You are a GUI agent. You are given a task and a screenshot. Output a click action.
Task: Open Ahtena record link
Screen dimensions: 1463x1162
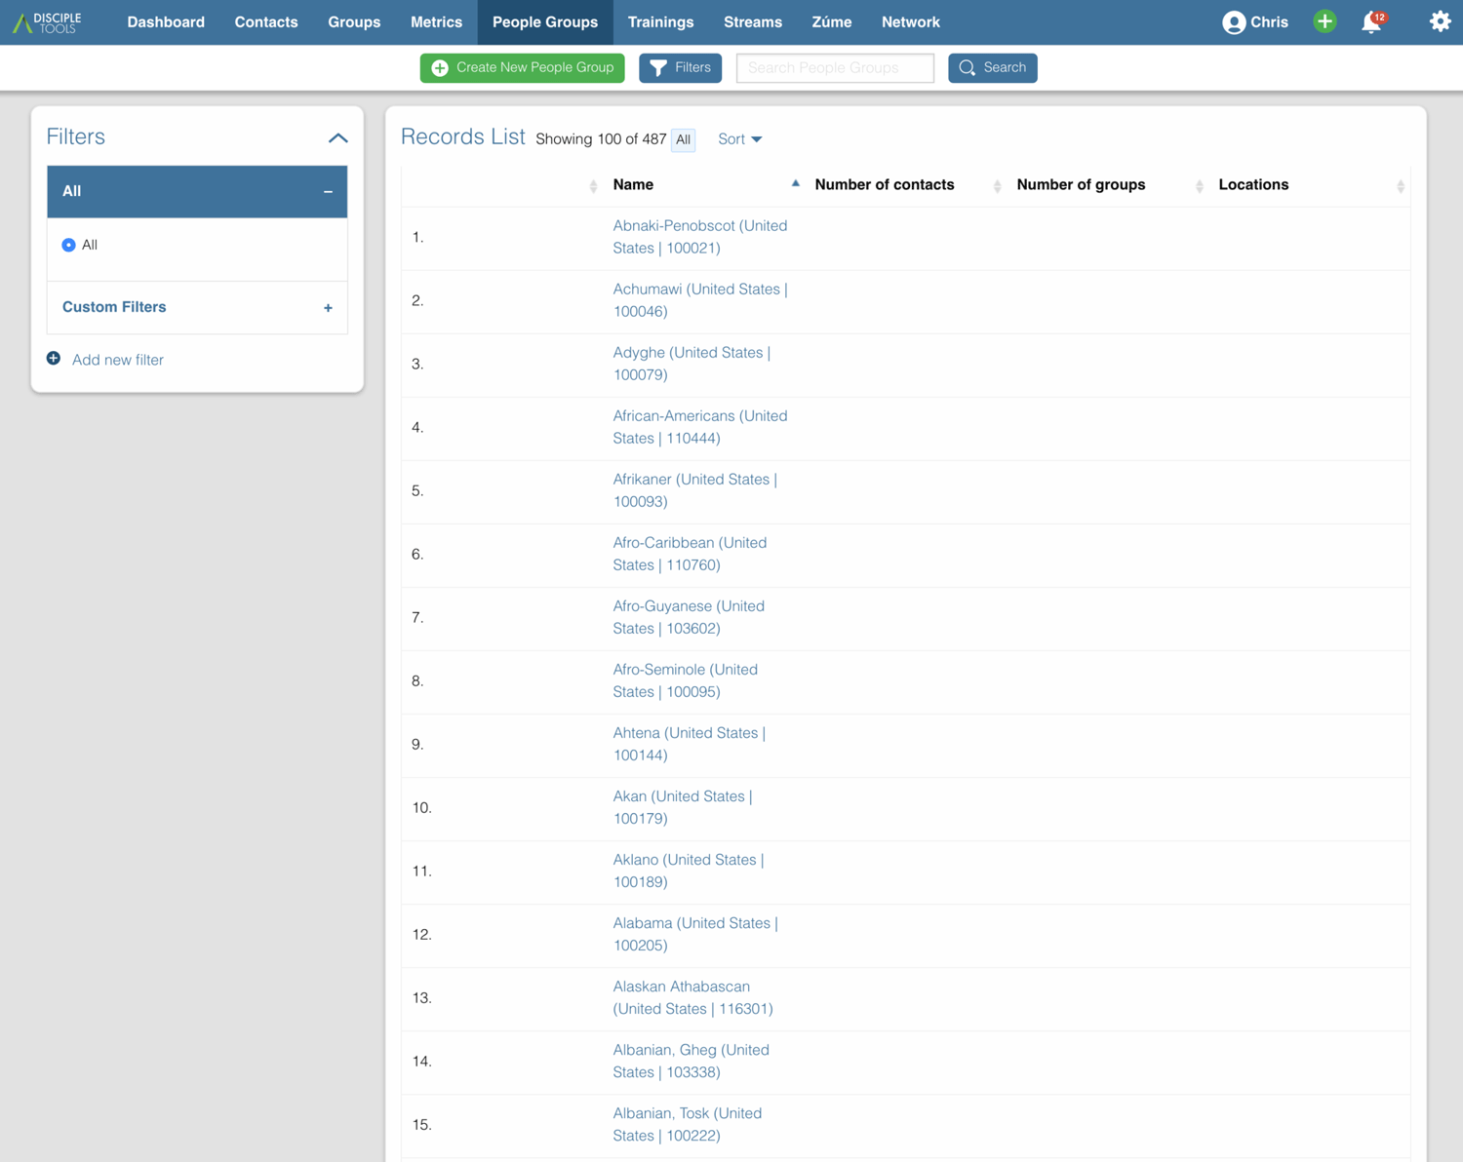690,744
